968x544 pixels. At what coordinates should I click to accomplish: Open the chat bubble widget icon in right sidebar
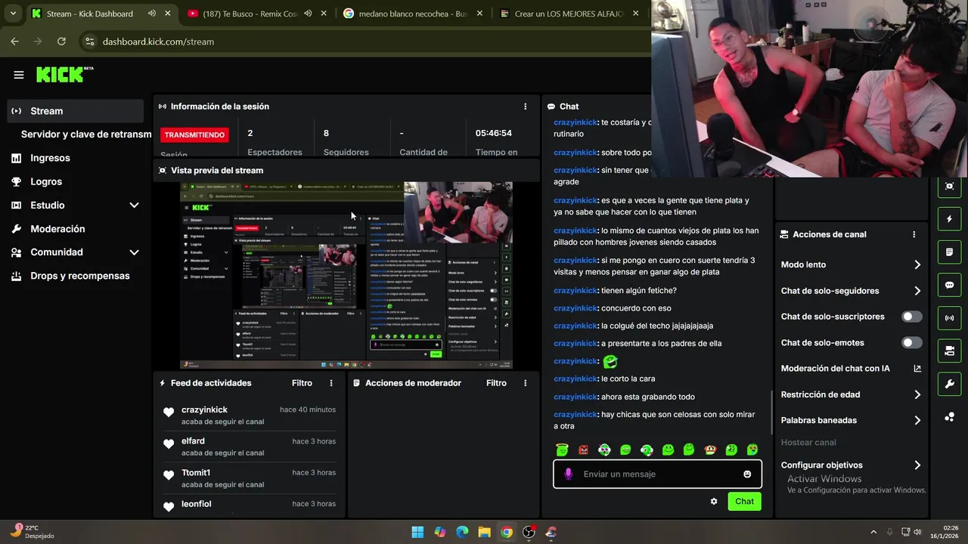click(950, 285)
